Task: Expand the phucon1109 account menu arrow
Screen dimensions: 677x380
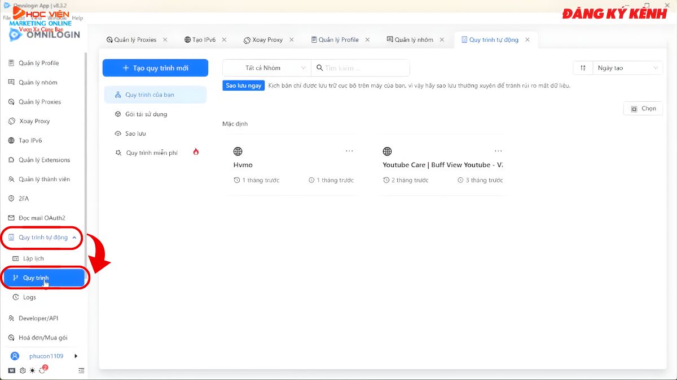Action: [76, 356]
